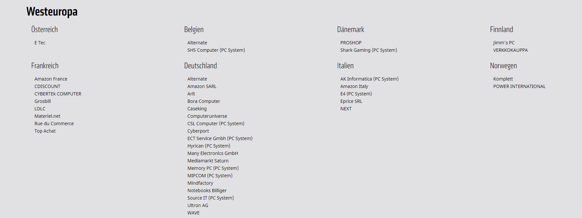The width and height of the screenshot is (582, 218).
Task: Open Amazon France link
Action: pos(51,79)
